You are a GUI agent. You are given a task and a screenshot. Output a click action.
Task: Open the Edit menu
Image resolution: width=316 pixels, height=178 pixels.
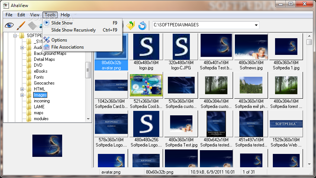point(21,15)
